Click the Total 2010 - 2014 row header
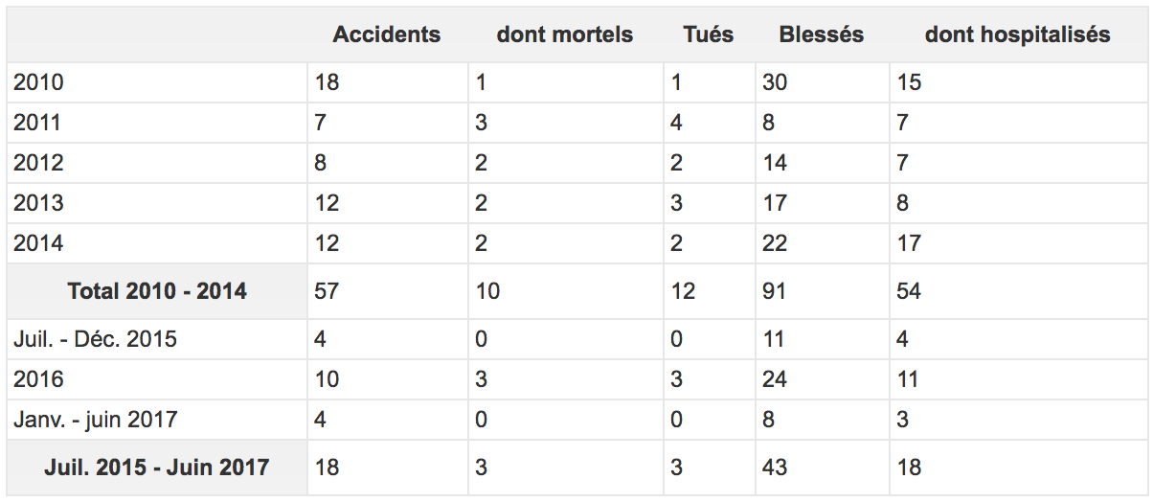Viewport: 1153px width, 502px height. click(x=157, y=291)
